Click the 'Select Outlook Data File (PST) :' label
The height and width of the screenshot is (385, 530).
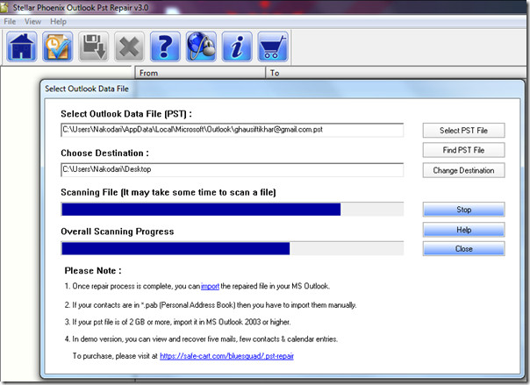pos(126,114)
